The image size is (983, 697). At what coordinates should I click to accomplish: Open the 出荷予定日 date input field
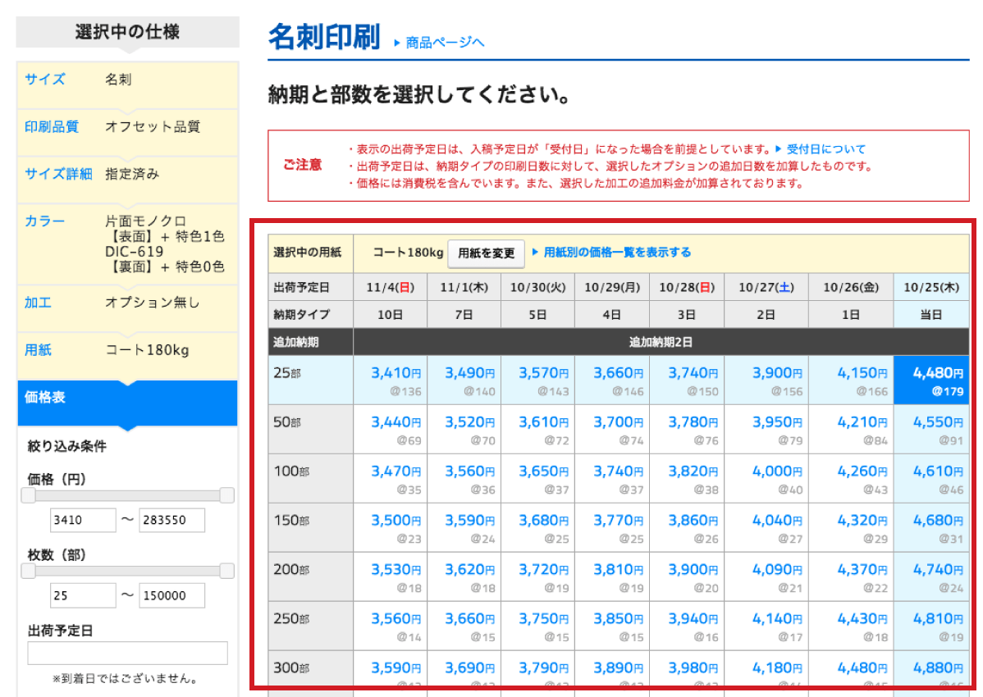click(x=127, y=653)
